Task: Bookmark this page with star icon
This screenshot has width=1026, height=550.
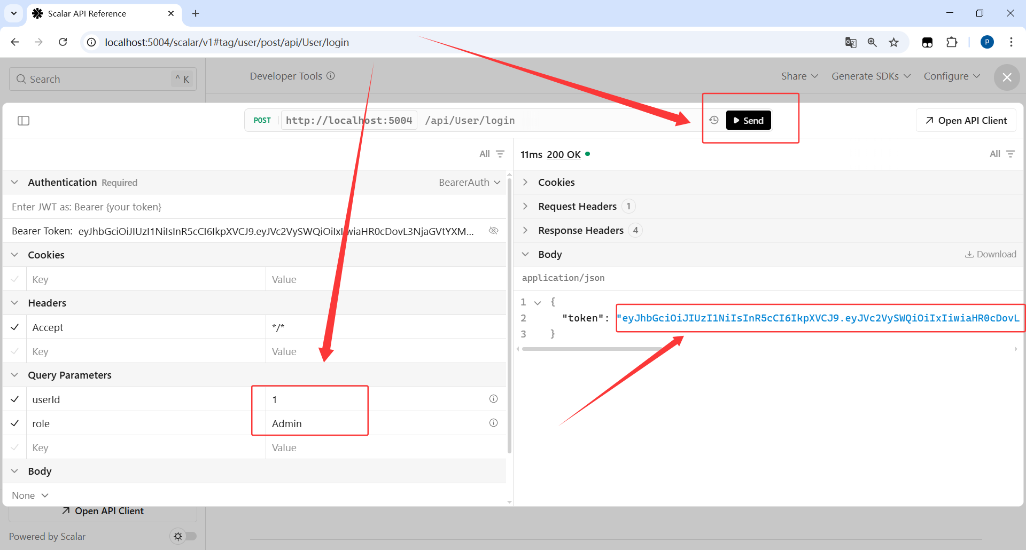Action: (x=893, y=42)
